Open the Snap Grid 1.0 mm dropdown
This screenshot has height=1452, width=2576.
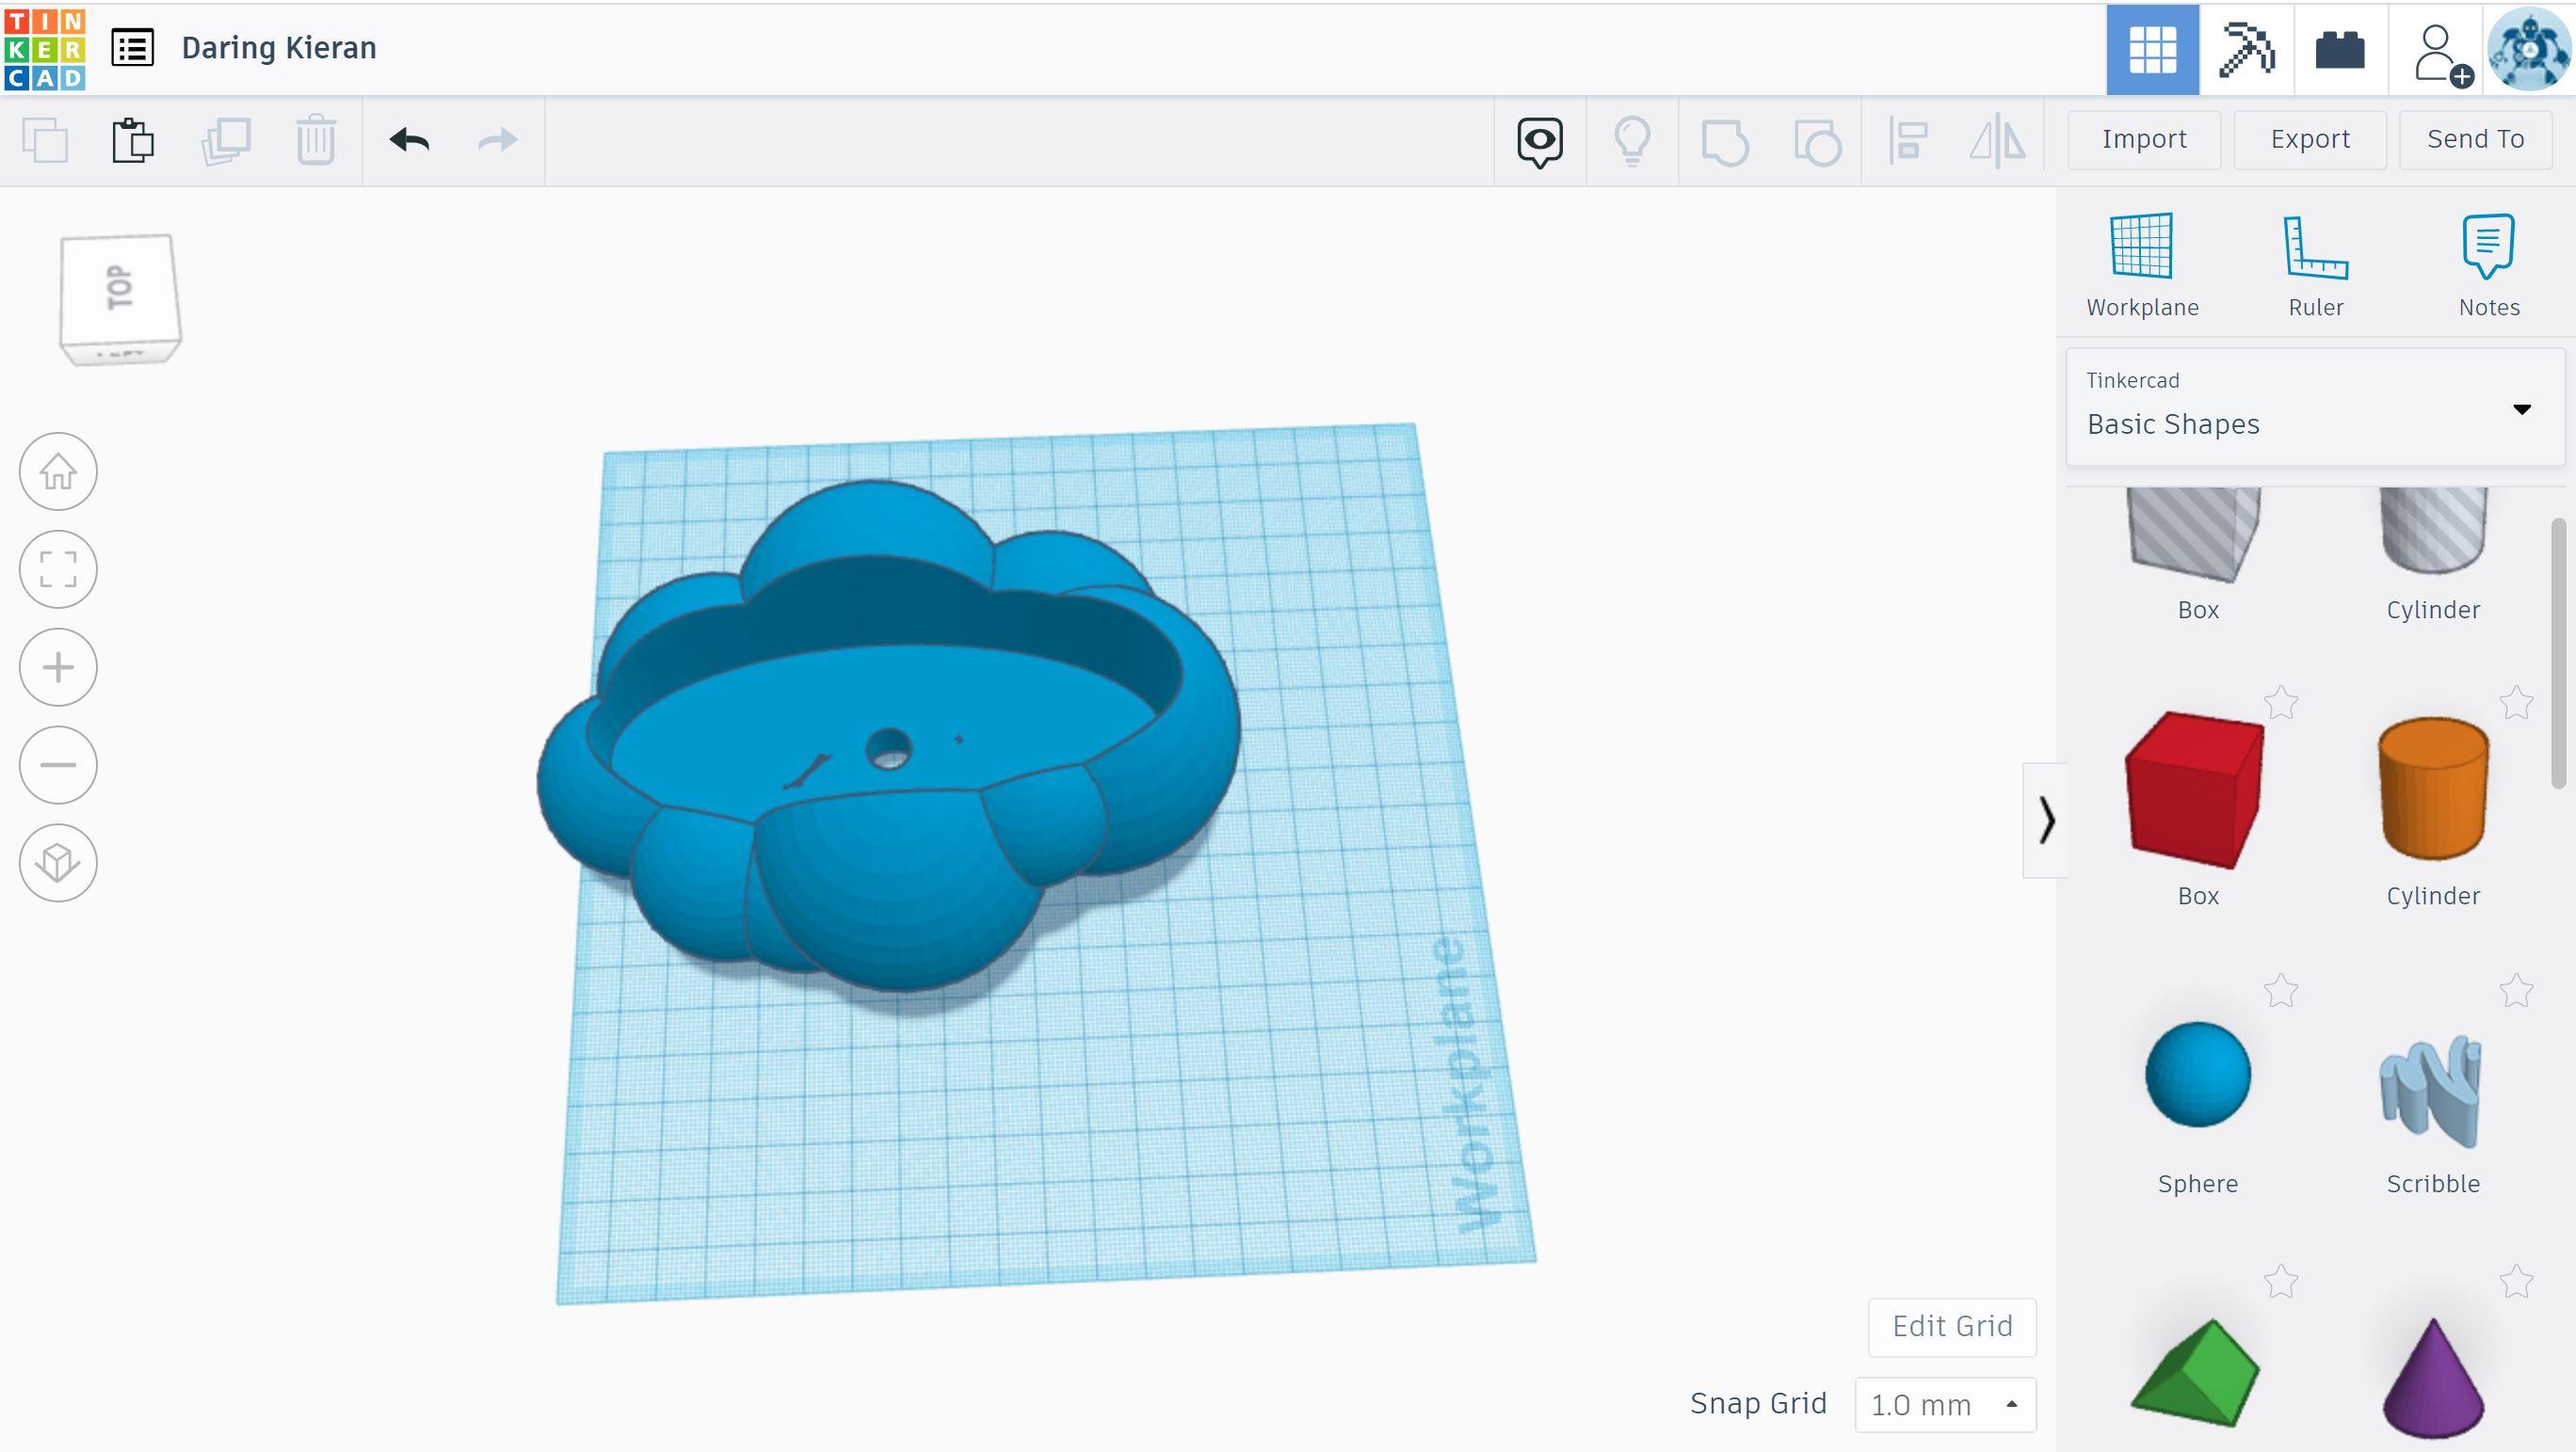(x=1944, y=1404)
